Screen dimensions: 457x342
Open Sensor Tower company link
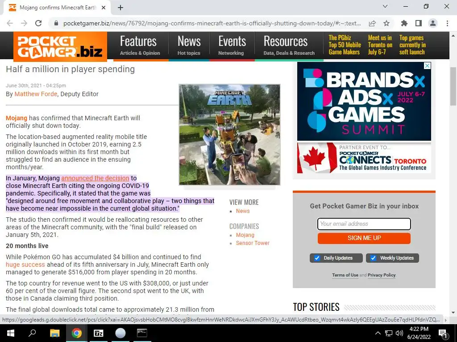point(253,243)
